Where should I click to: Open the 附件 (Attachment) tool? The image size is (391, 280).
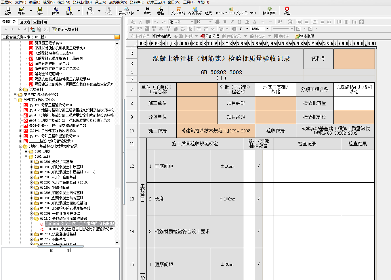[56, 11]
